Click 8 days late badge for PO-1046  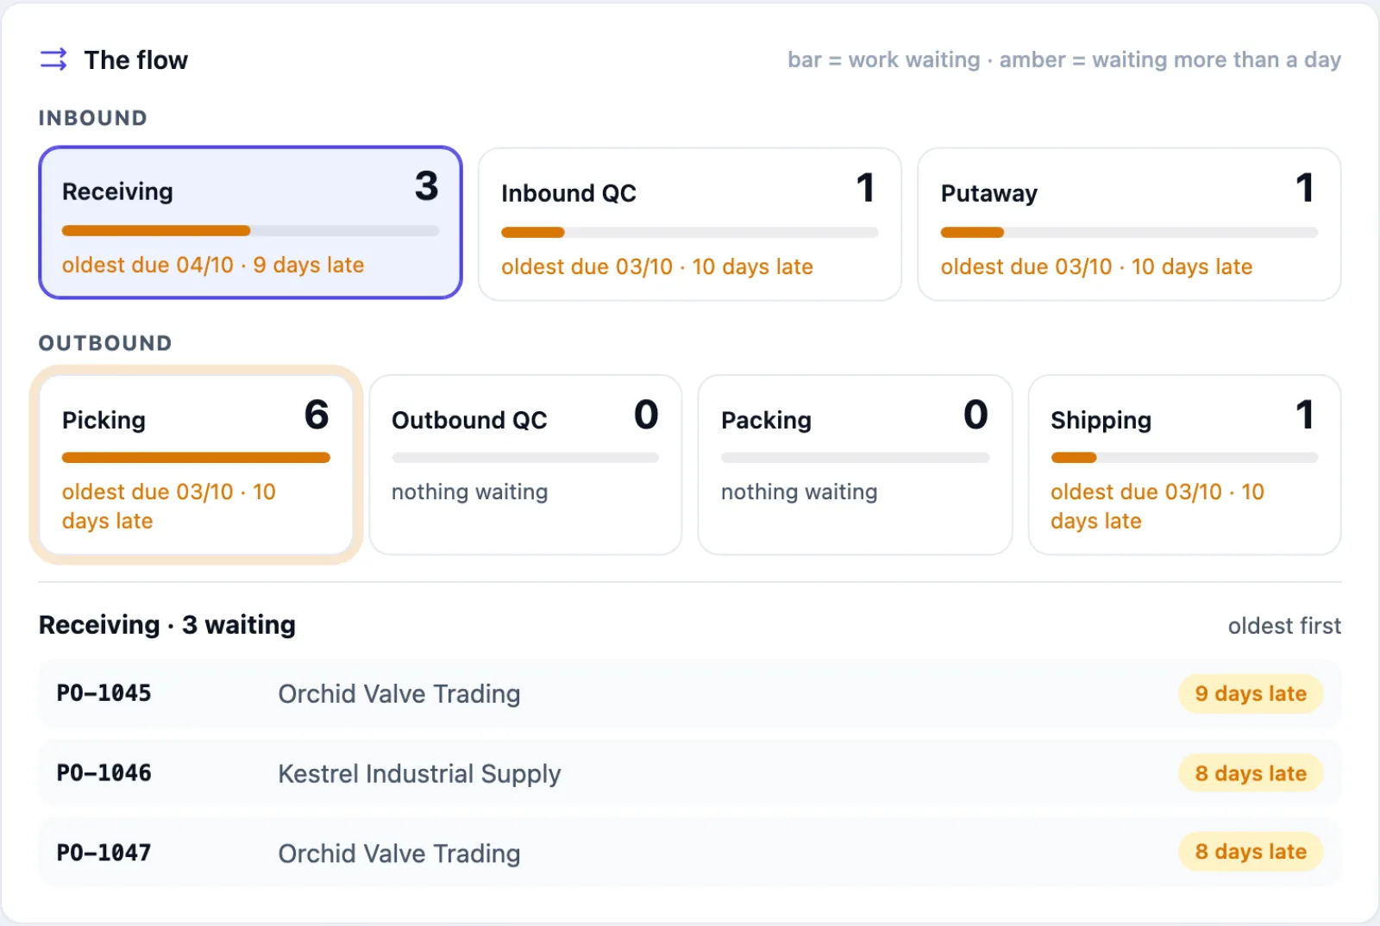coord(1251,773)
